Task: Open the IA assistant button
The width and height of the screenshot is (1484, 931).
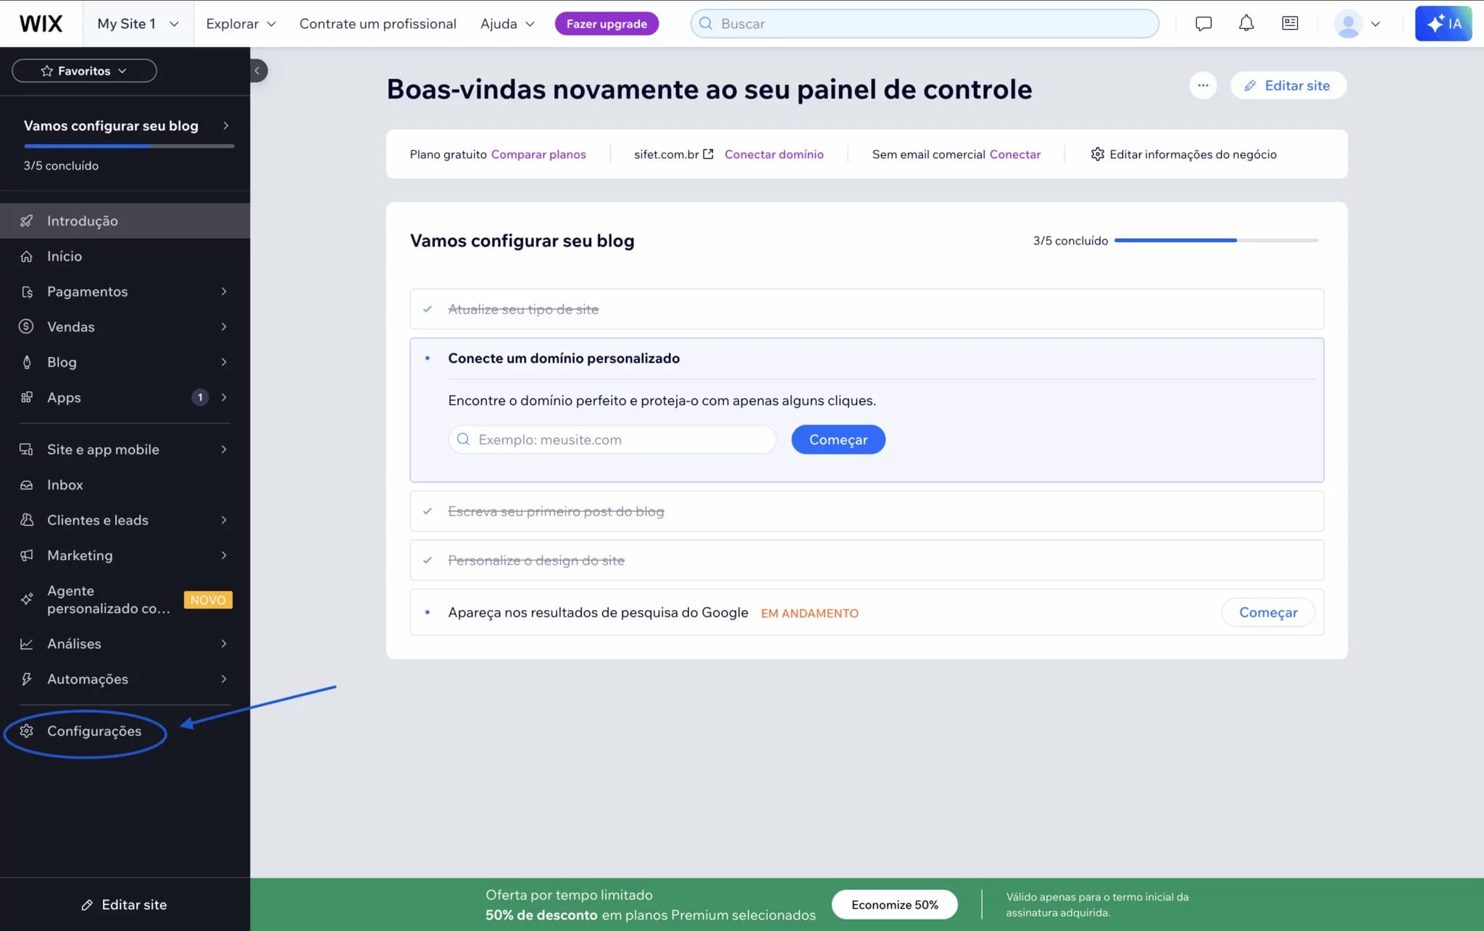Action: [1443, 22]
